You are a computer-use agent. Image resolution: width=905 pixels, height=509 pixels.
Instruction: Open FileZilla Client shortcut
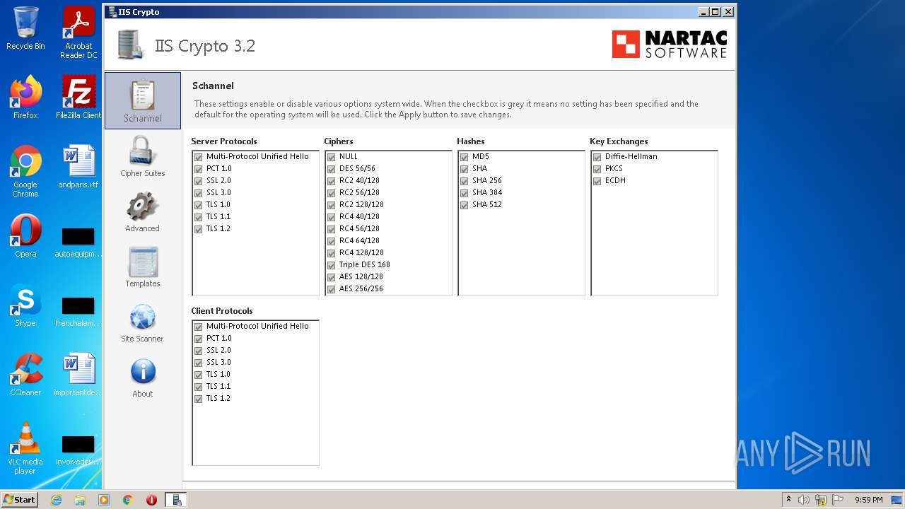(x=78, y=98)
